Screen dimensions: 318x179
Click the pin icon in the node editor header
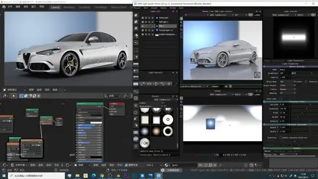coord(221,165)
